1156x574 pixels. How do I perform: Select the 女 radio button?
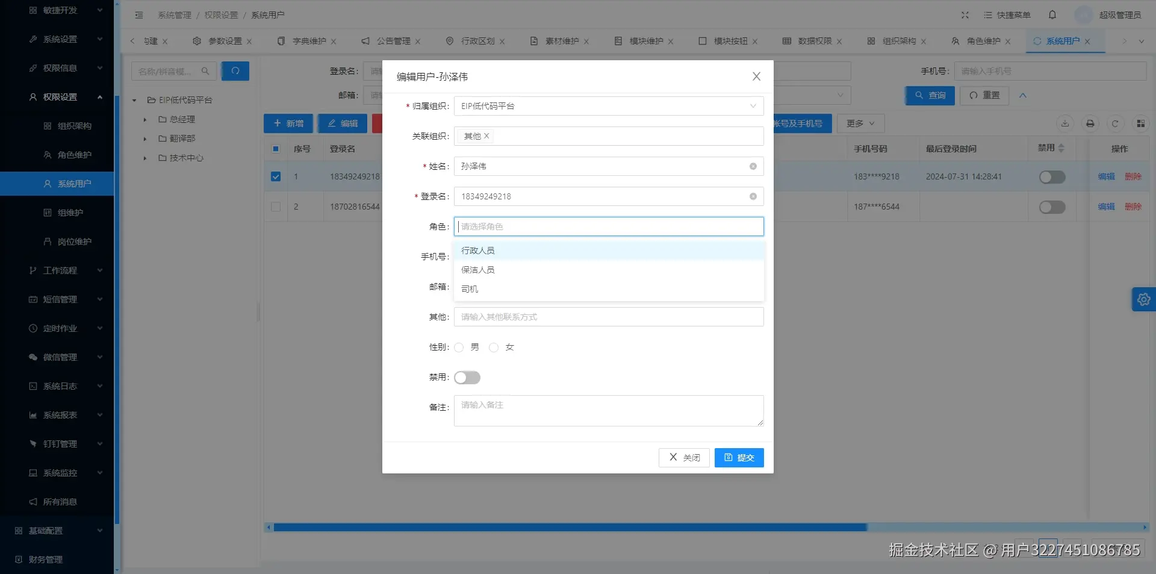494,348
